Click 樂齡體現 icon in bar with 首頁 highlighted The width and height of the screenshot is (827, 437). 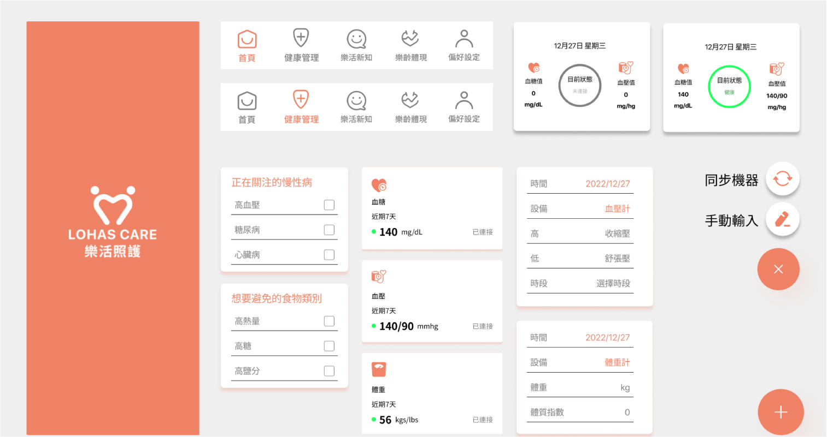[410, 38]
